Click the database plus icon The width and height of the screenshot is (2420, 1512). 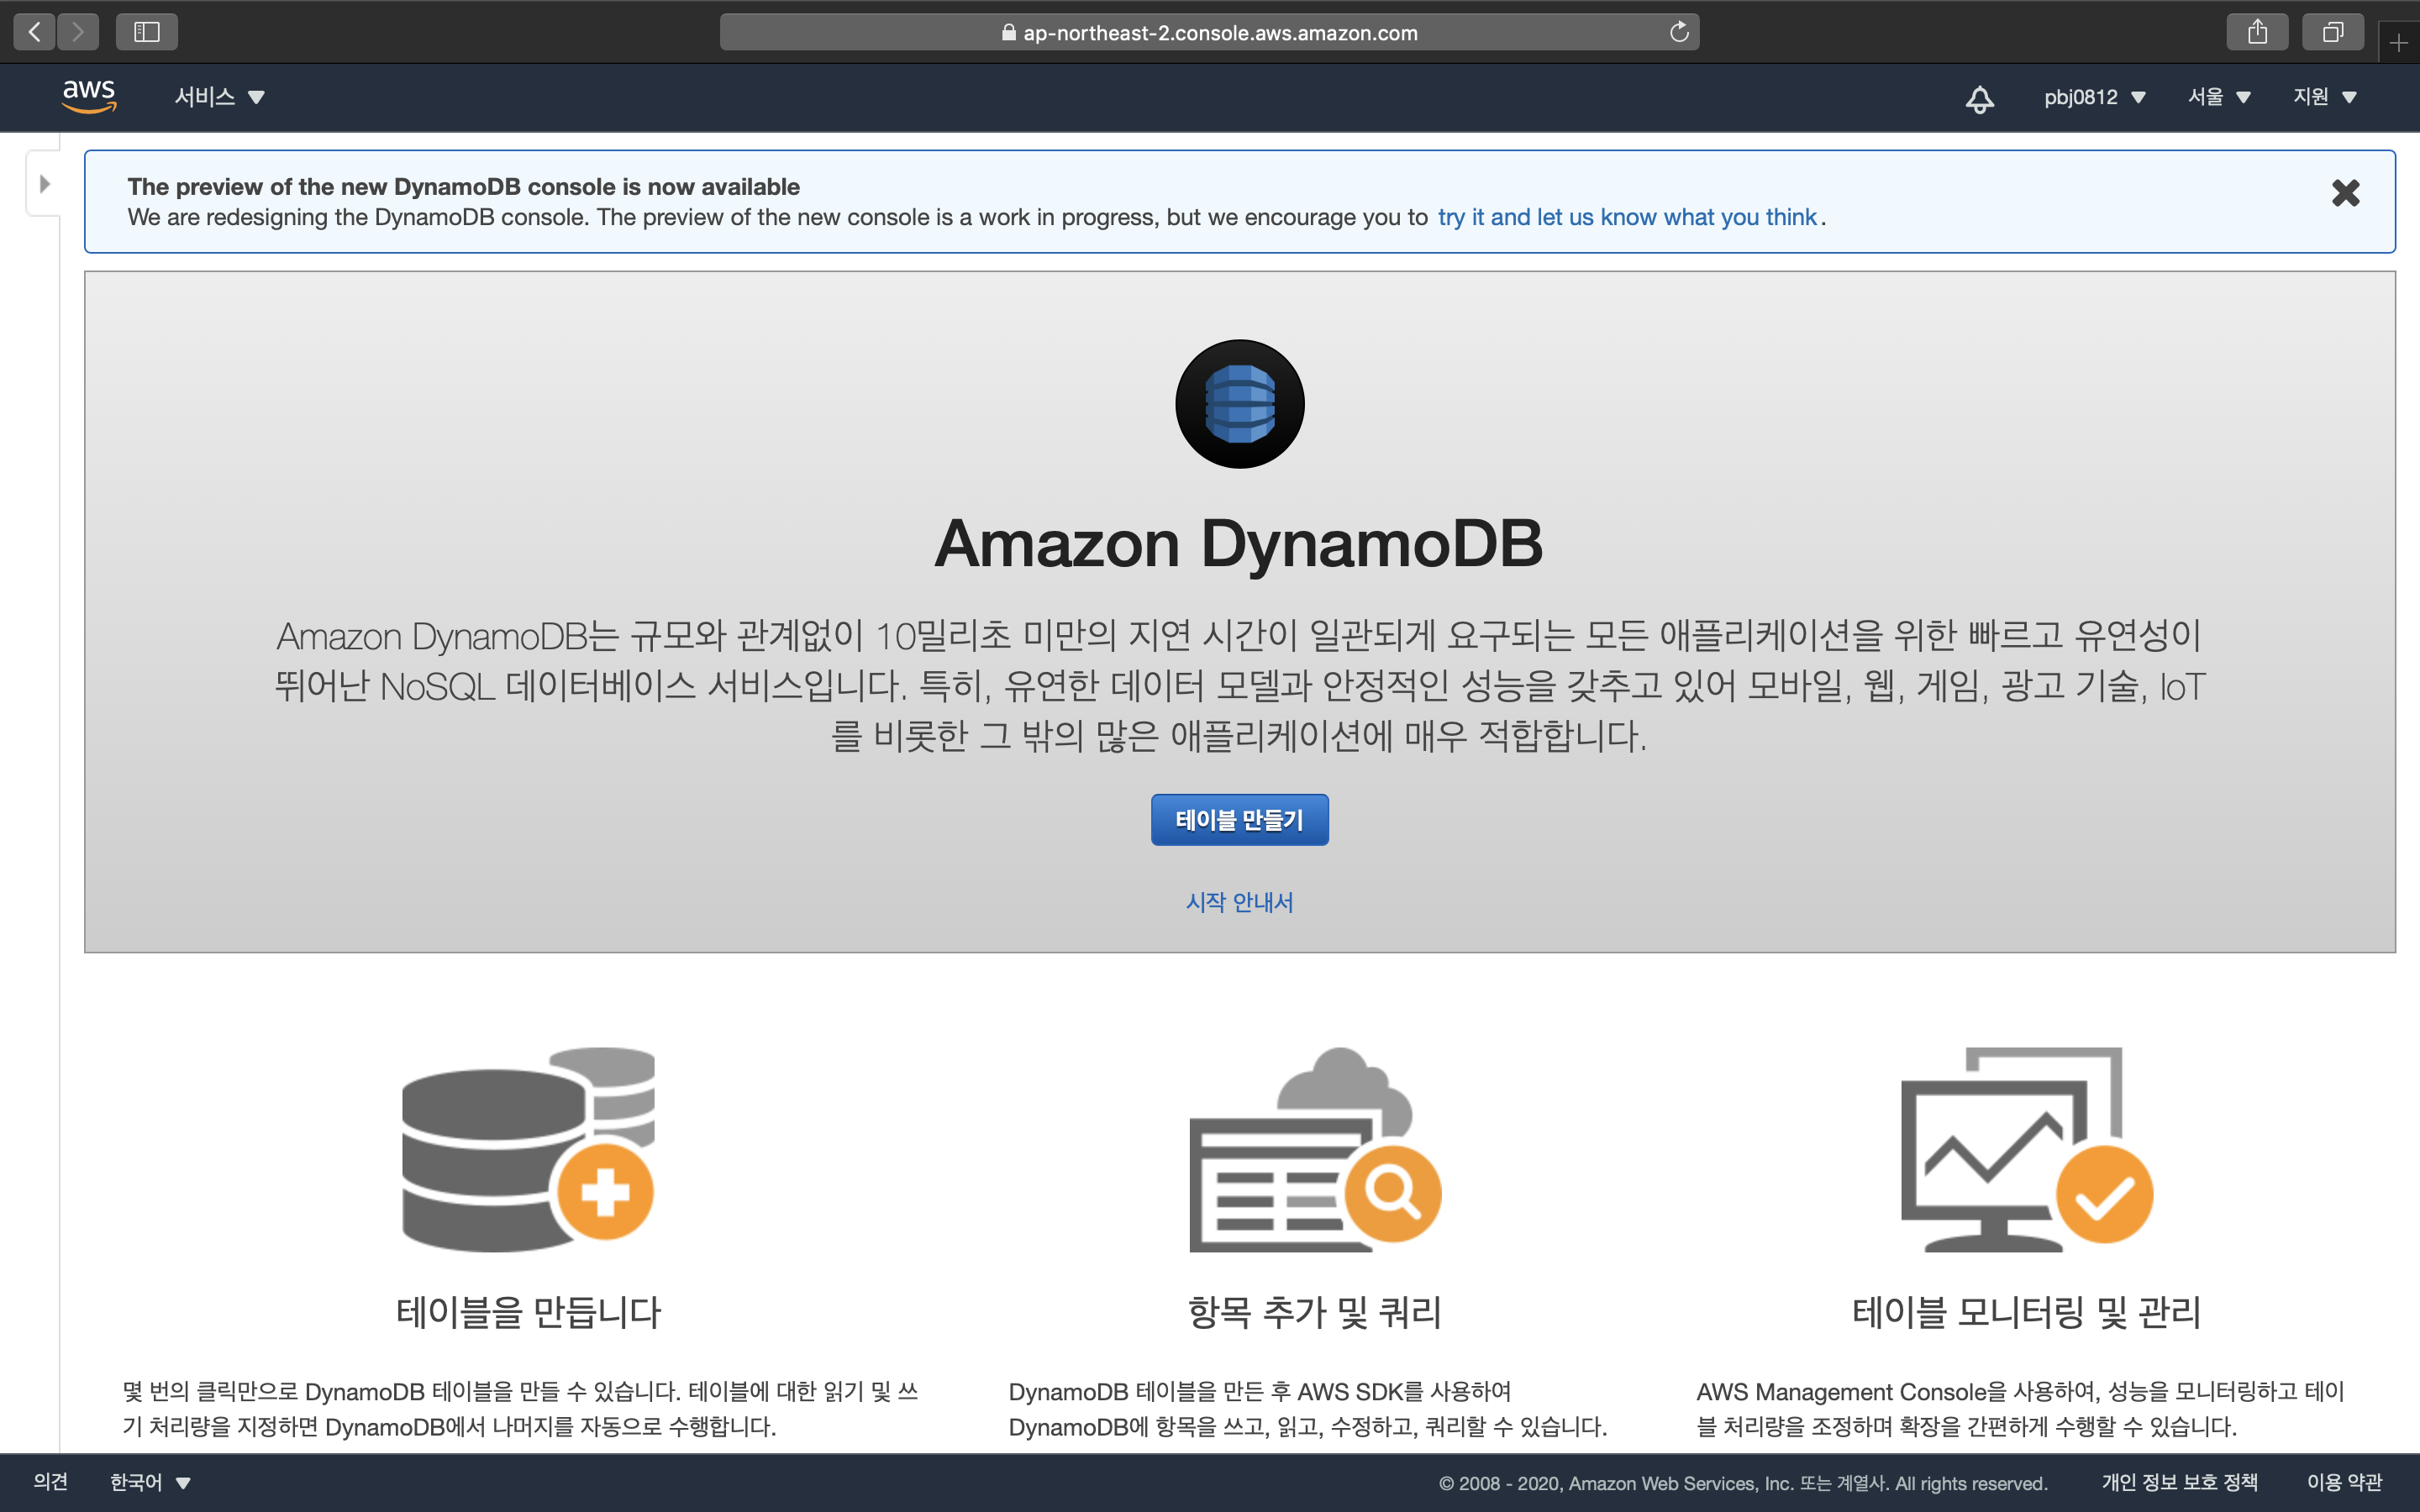click(528, 1149)
